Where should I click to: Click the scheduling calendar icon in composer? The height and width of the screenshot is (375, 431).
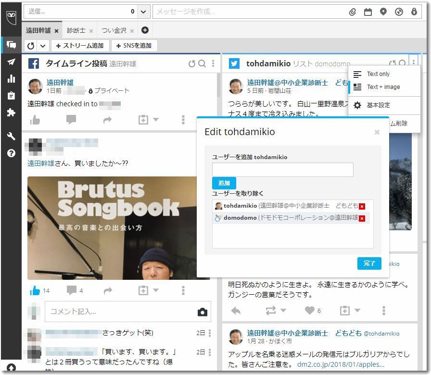368,12
